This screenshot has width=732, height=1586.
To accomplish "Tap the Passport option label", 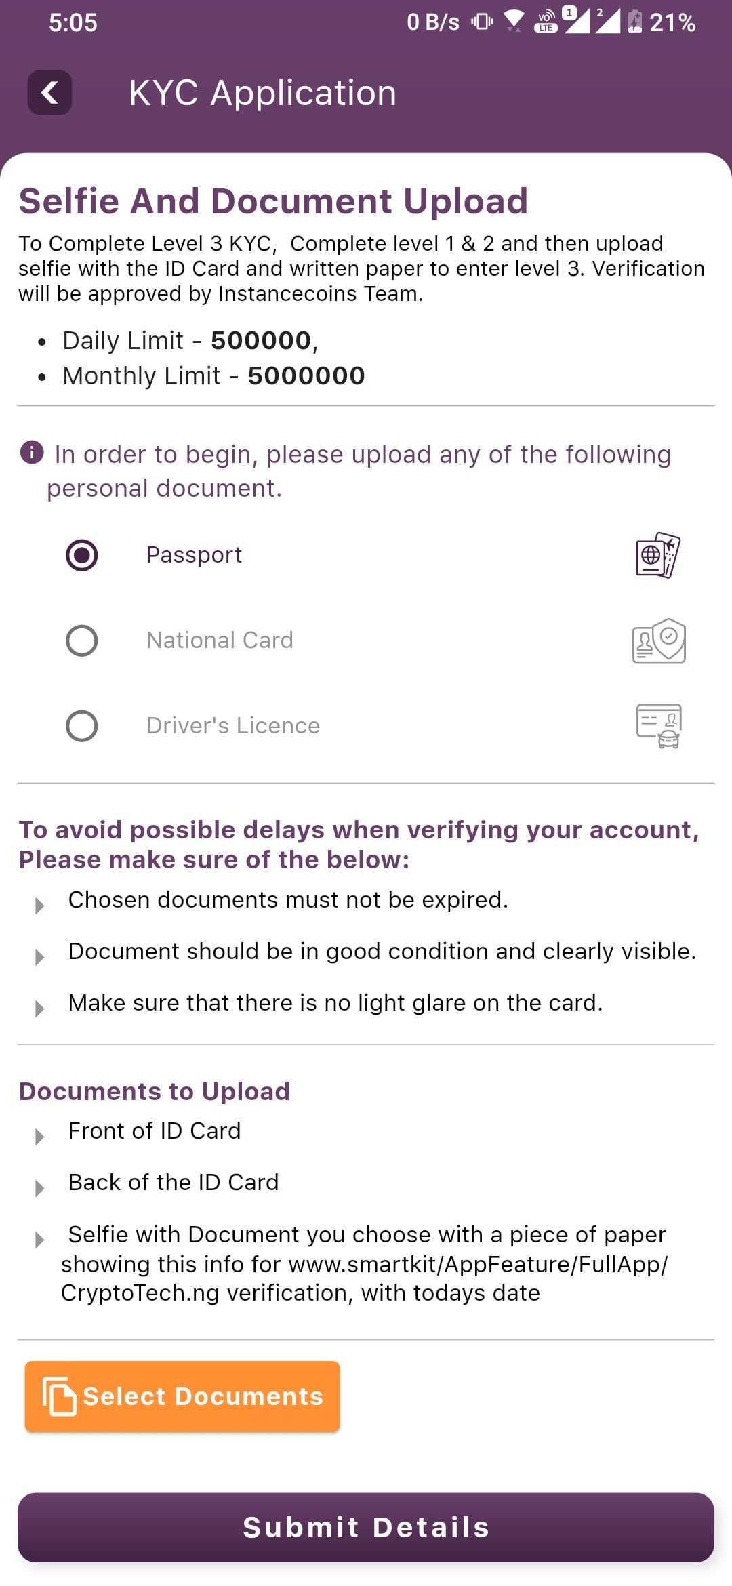I will click(194, 555).
